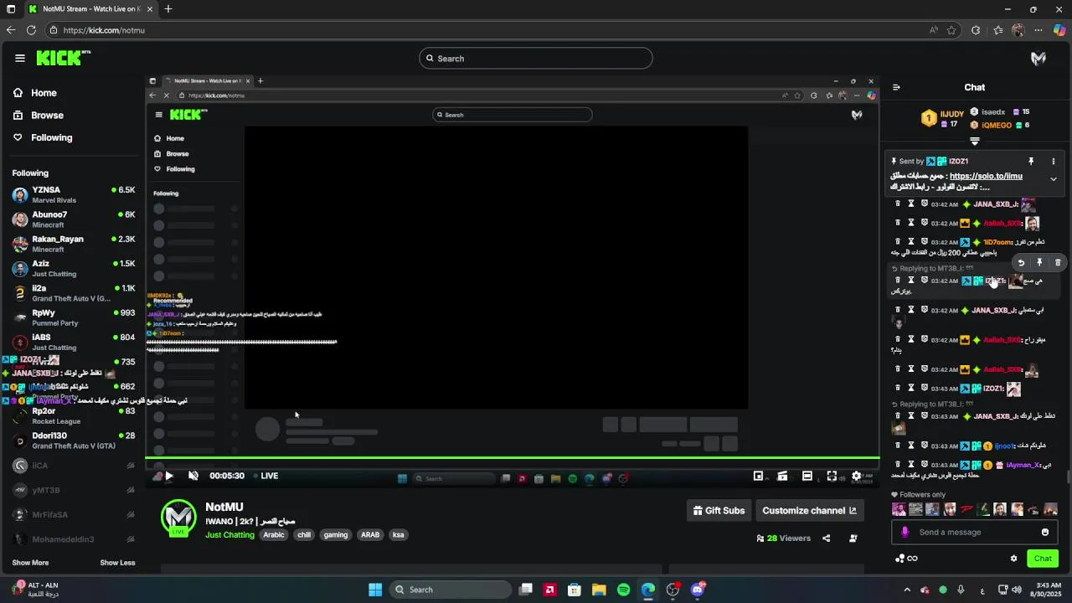Viewport: 1072px width, 603px height.
Task: Open the Just Chatting category link
Action: coord(229,535)
